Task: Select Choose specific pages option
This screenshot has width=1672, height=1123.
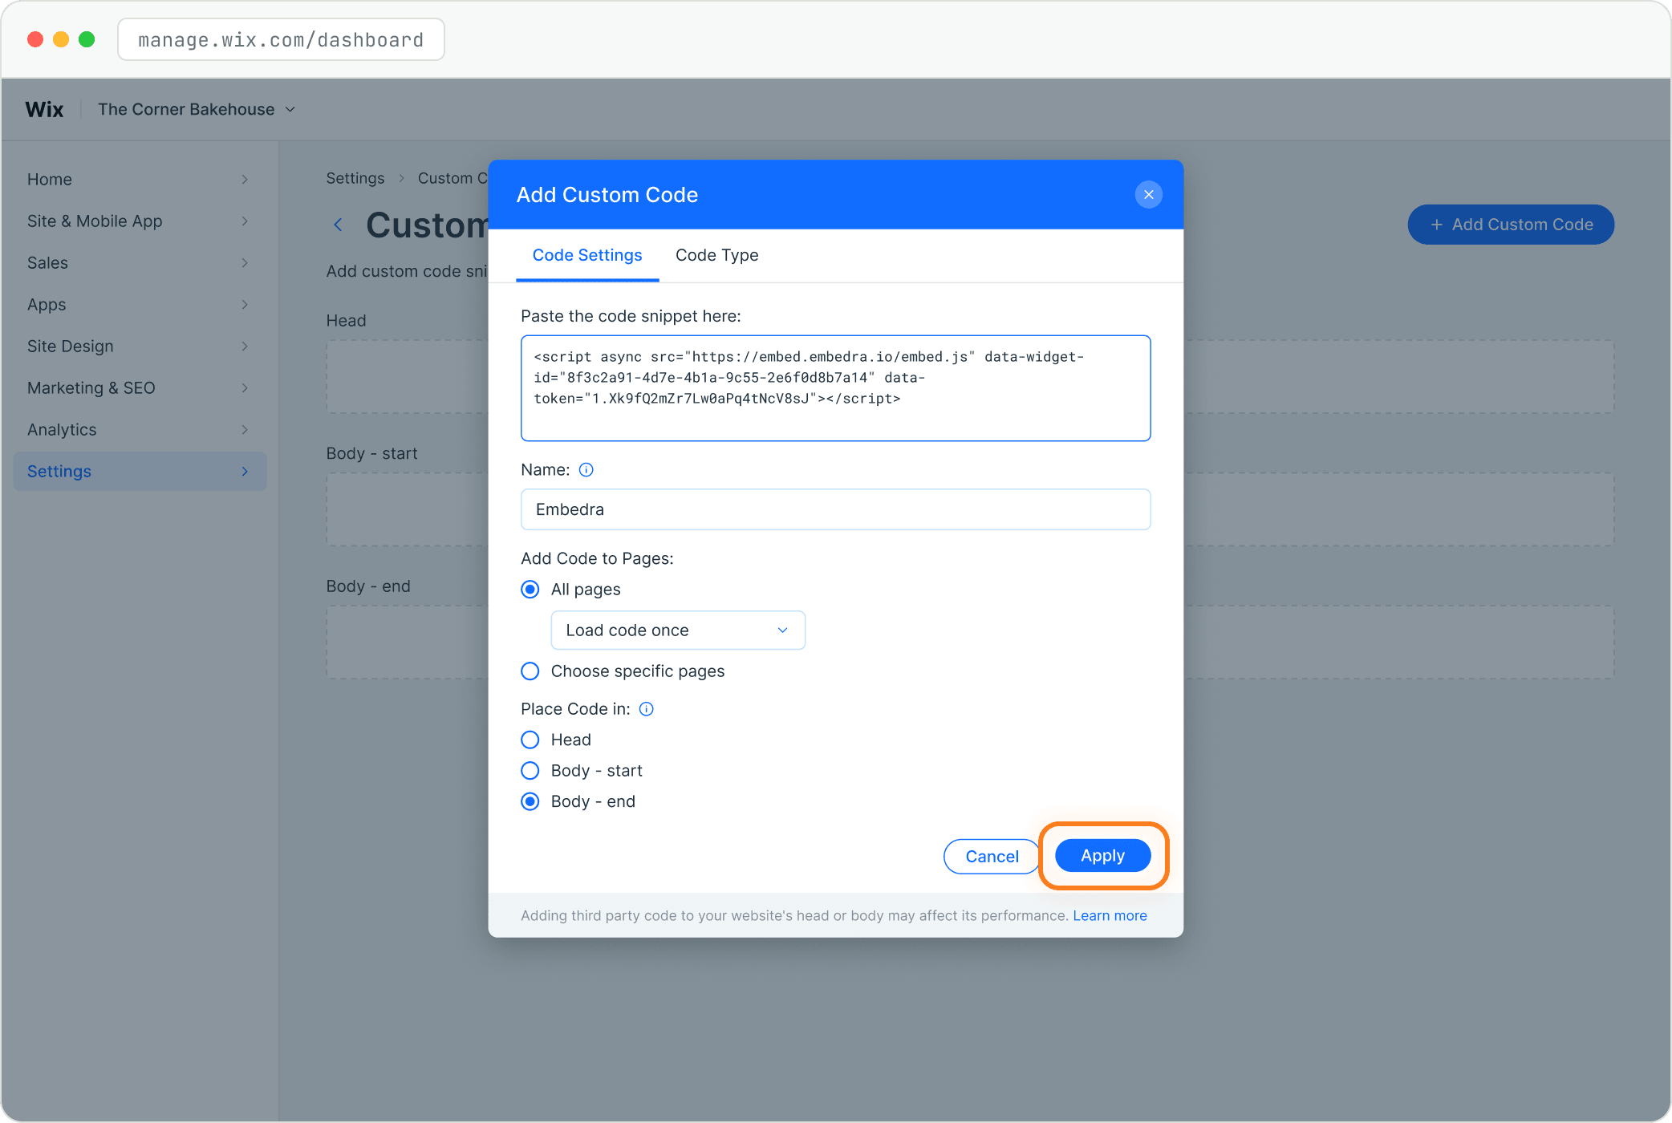Action: pyautogui.click(x=530, y=671)
